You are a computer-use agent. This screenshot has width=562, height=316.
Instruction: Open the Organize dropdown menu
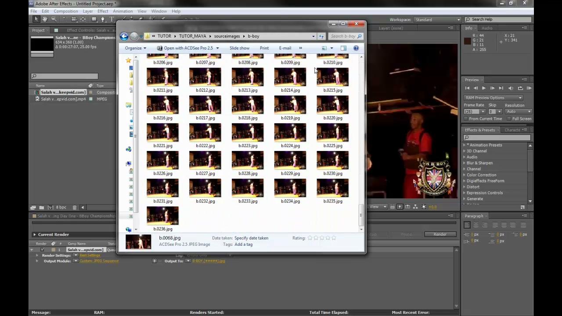click(136, 48)
